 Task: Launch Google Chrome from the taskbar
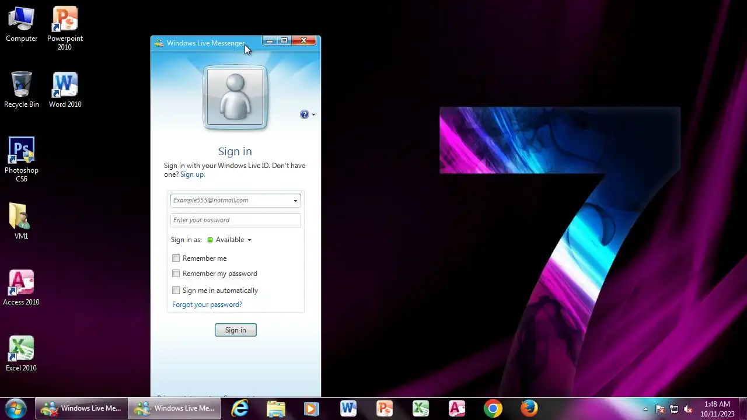pos(493,408)
